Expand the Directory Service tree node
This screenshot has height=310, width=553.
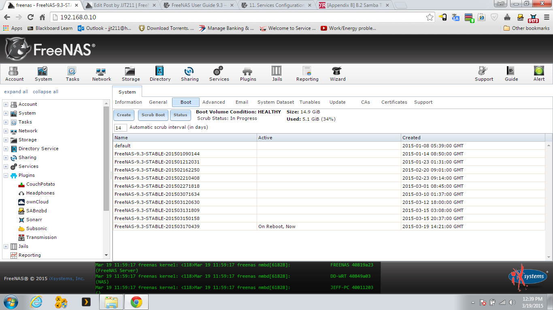[x=6, y=149]
